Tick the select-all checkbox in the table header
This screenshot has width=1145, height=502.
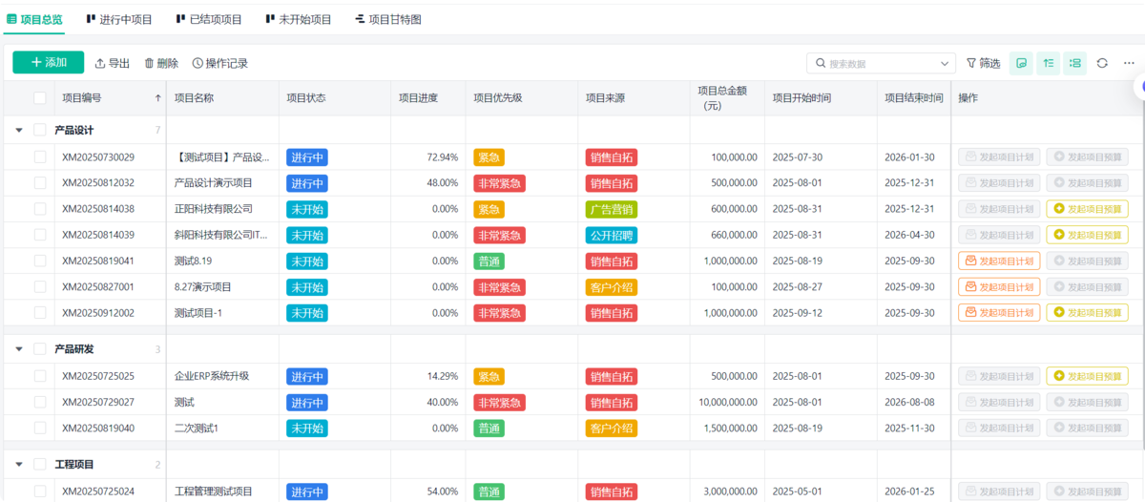(40, 97)
